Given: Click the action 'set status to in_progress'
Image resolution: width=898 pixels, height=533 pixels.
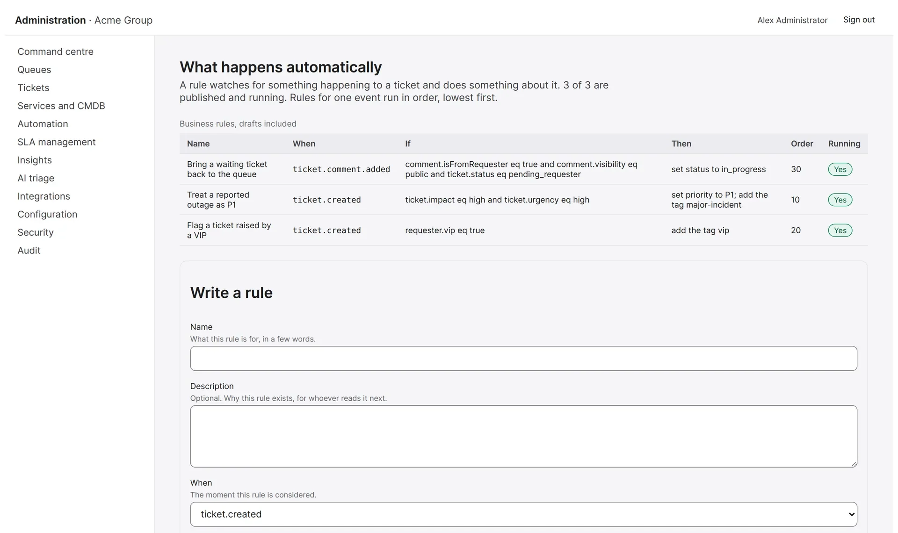Looking at the screenshot, I should click(718, 169).
